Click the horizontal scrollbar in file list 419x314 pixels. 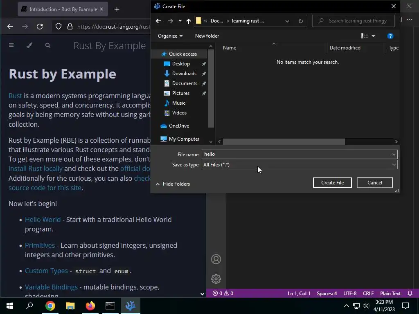284,141
